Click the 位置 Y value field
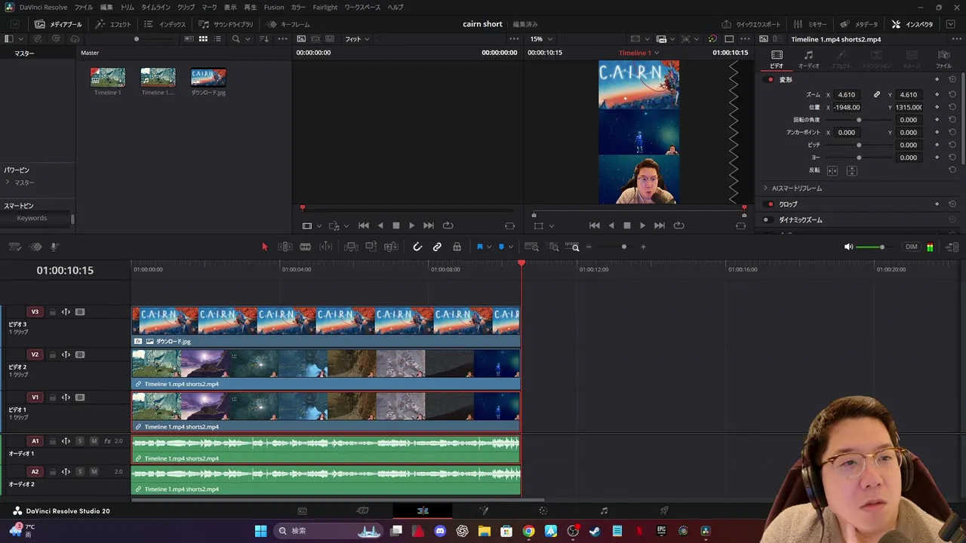 [x=909, y=107]
